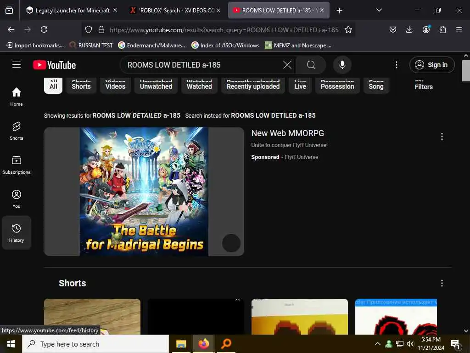
Task: Search instead for ROOMS LOW DETILED a-185
Action: (273, 115)
